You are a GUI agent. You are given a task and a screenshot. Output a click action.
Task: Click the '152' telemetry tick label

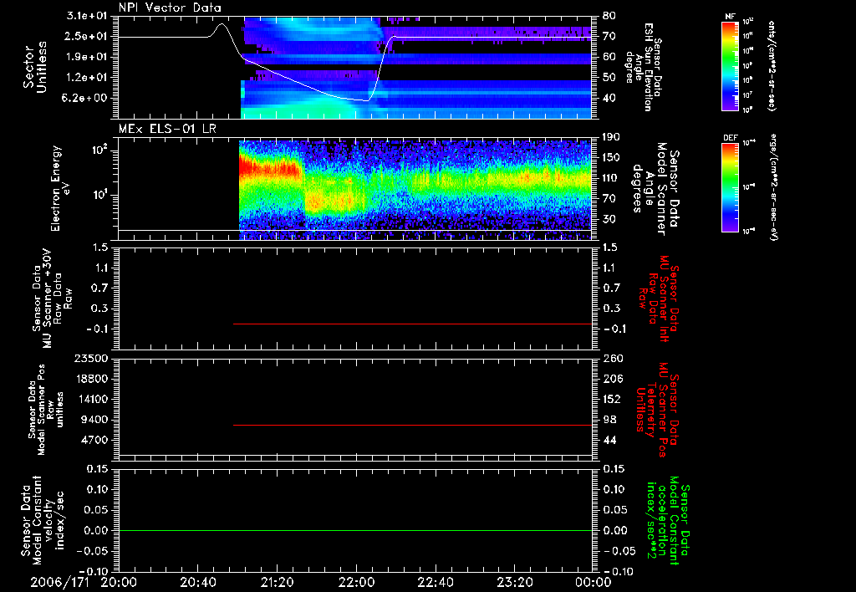(x=613, y=399)
